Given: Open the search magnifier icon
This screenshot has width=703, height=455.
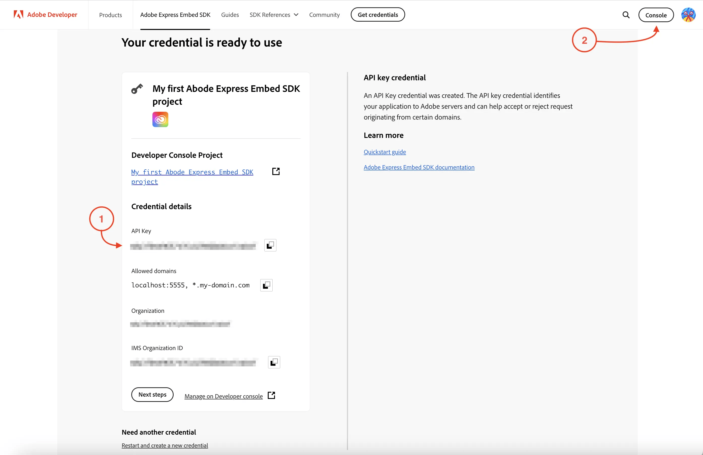Looking at the screenshot, I should tap(626, 15).
